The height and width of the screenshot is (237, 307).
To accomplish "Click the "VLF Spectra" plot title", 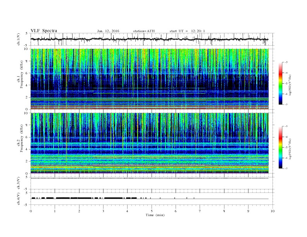I will pos(44,31).
